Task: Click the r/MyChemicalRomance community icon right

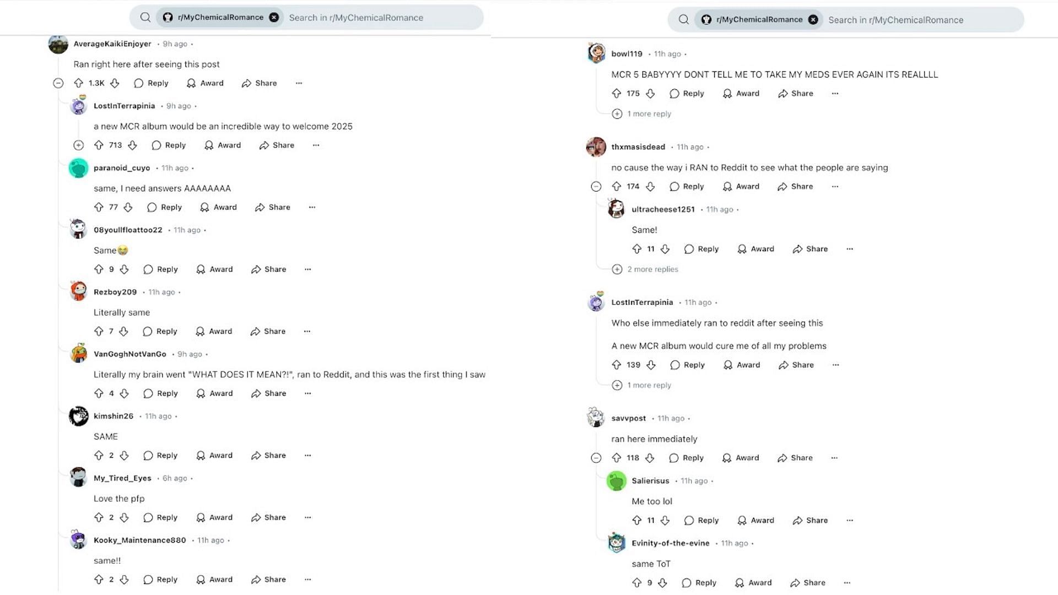Action: tap(706, 20)
